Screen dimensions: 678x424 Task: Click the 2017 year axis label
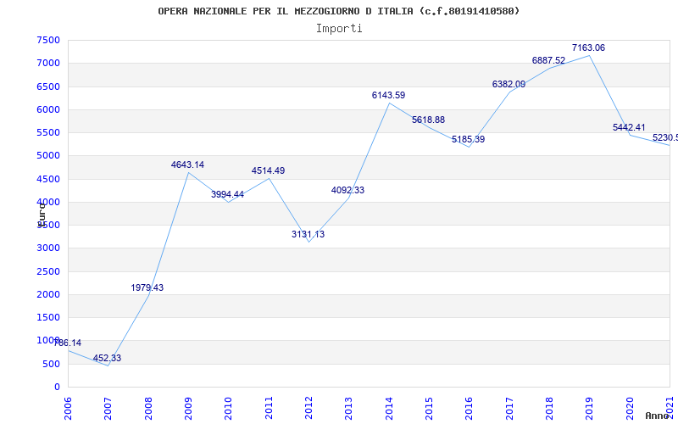[x=509, y=408]
